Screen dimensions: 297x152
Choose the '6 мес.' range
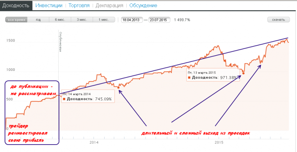(x=60, y=20)
